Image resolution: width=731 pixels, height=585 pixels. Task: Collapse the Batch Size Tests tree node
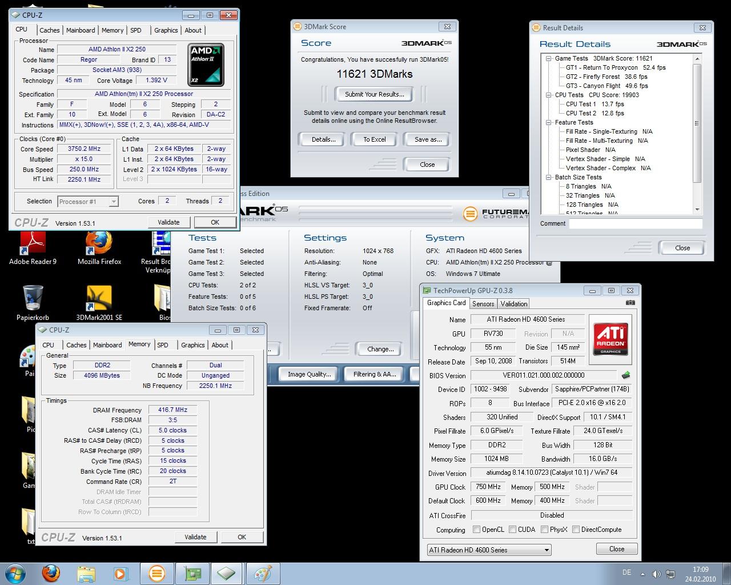[x=549, y=177]
